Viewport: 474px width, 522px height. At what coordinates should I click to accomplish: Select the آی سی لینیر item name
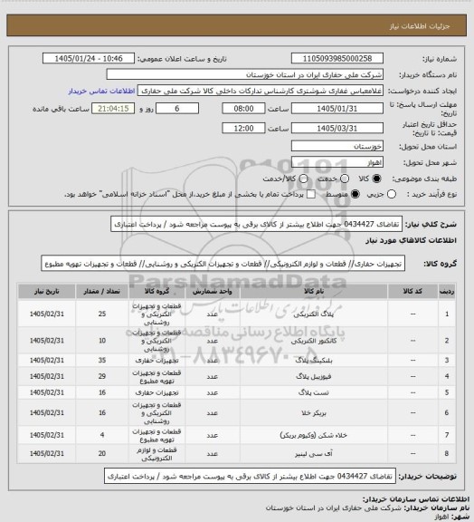click(314, 454)
